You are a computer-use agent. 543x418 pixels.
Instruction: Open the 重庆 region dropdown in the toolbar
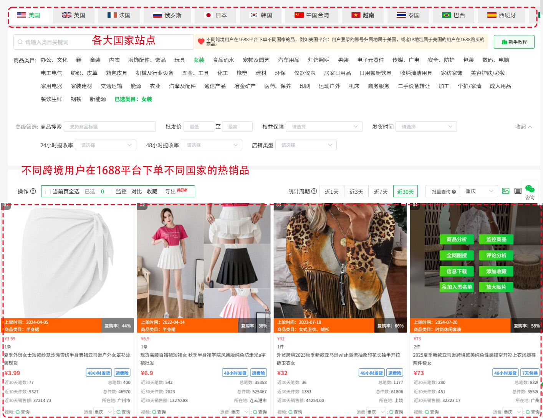tap(479, 192)
